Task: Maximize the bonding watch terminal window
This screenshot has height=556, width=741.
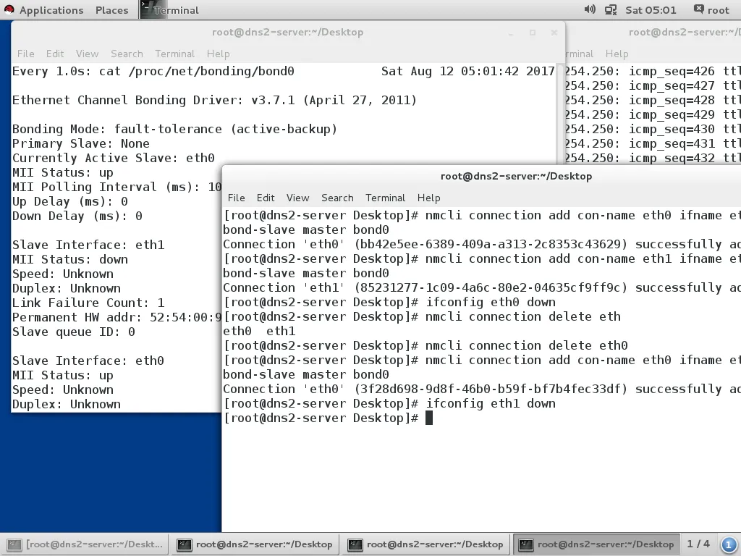Action: 533,33
